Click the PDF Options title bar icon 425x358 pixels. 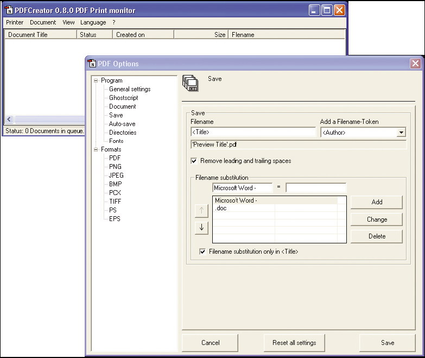92,64
